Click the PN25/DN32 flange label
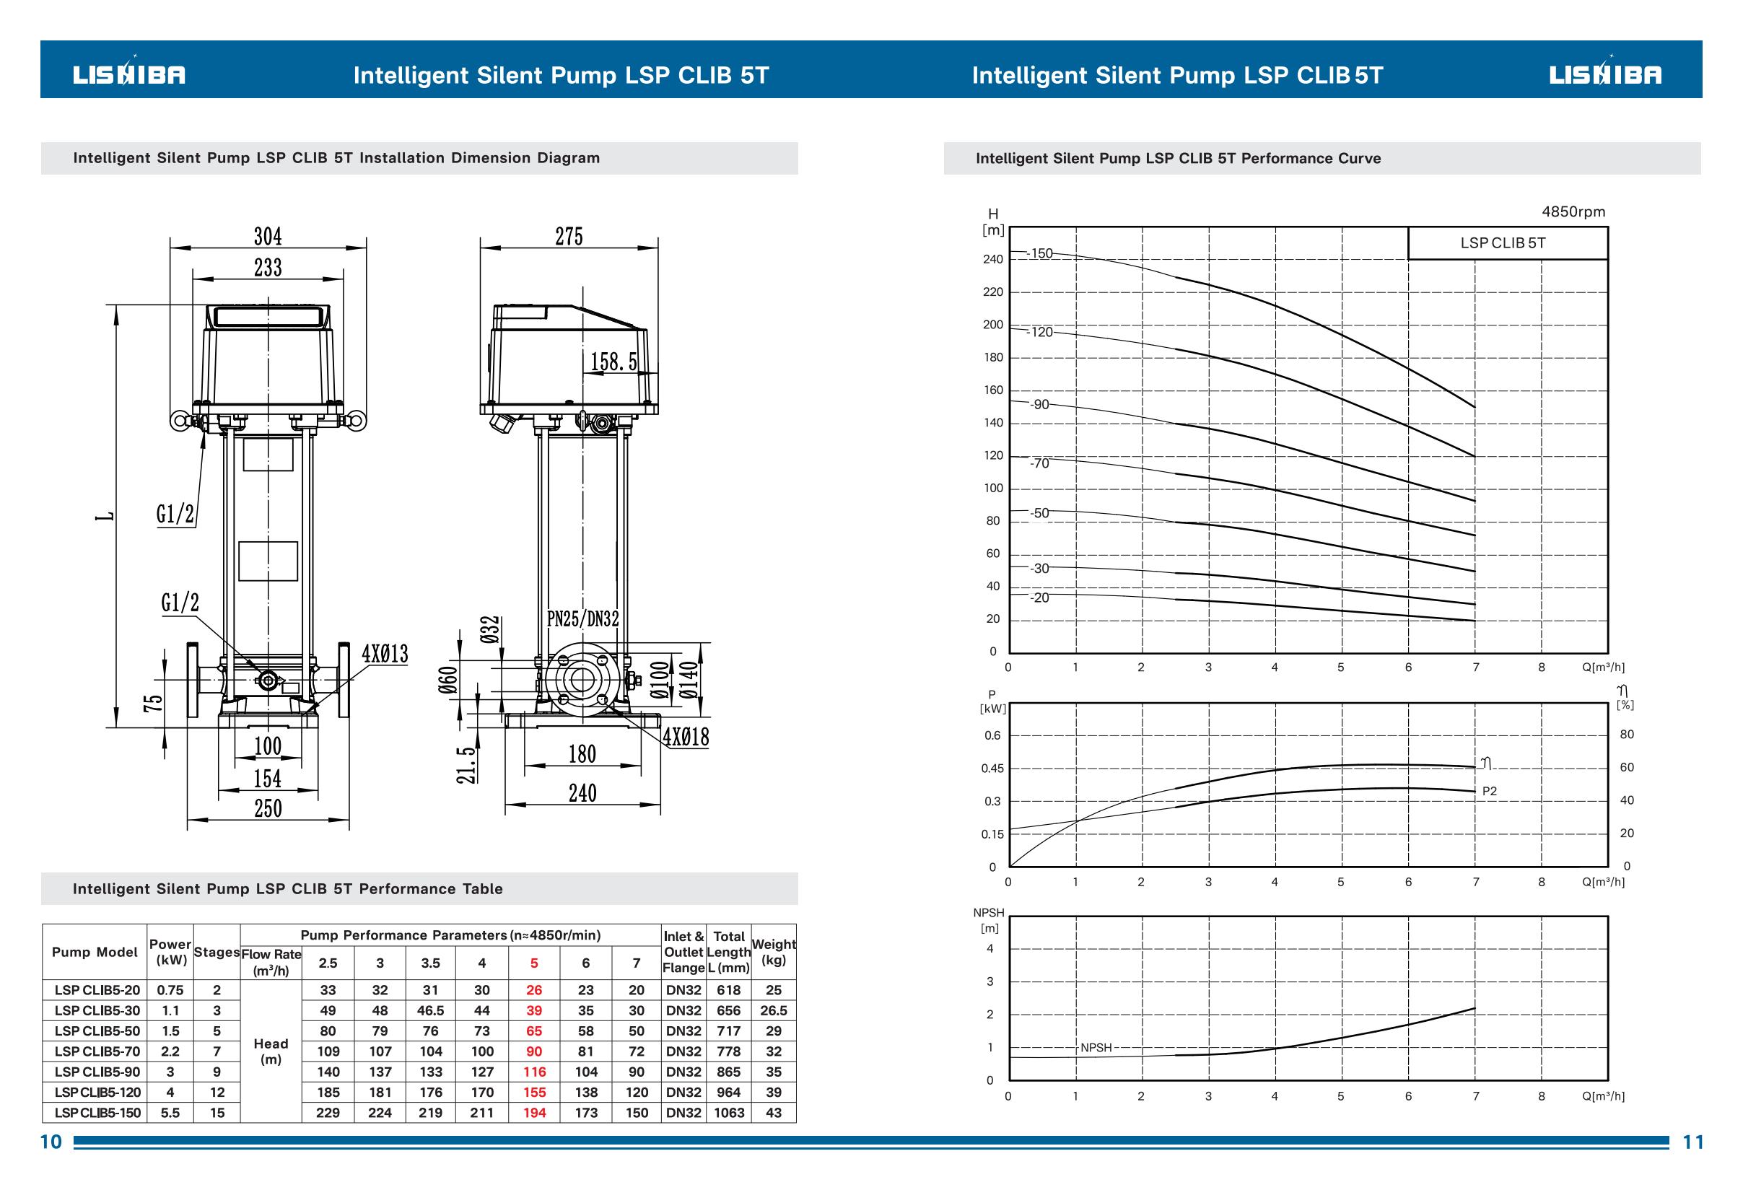This screenshot has width=1743, height=1190. tap(582, 618)
